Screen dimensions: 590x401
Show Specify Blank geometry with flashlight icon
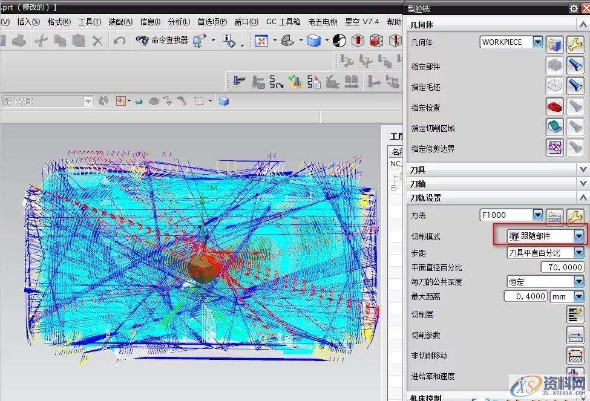pyautogui.click(x=574, y=86)
